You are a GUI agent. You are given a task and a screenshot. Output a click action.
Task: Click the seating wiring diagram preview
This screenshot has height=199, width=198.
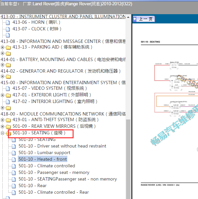coord(176,89)
